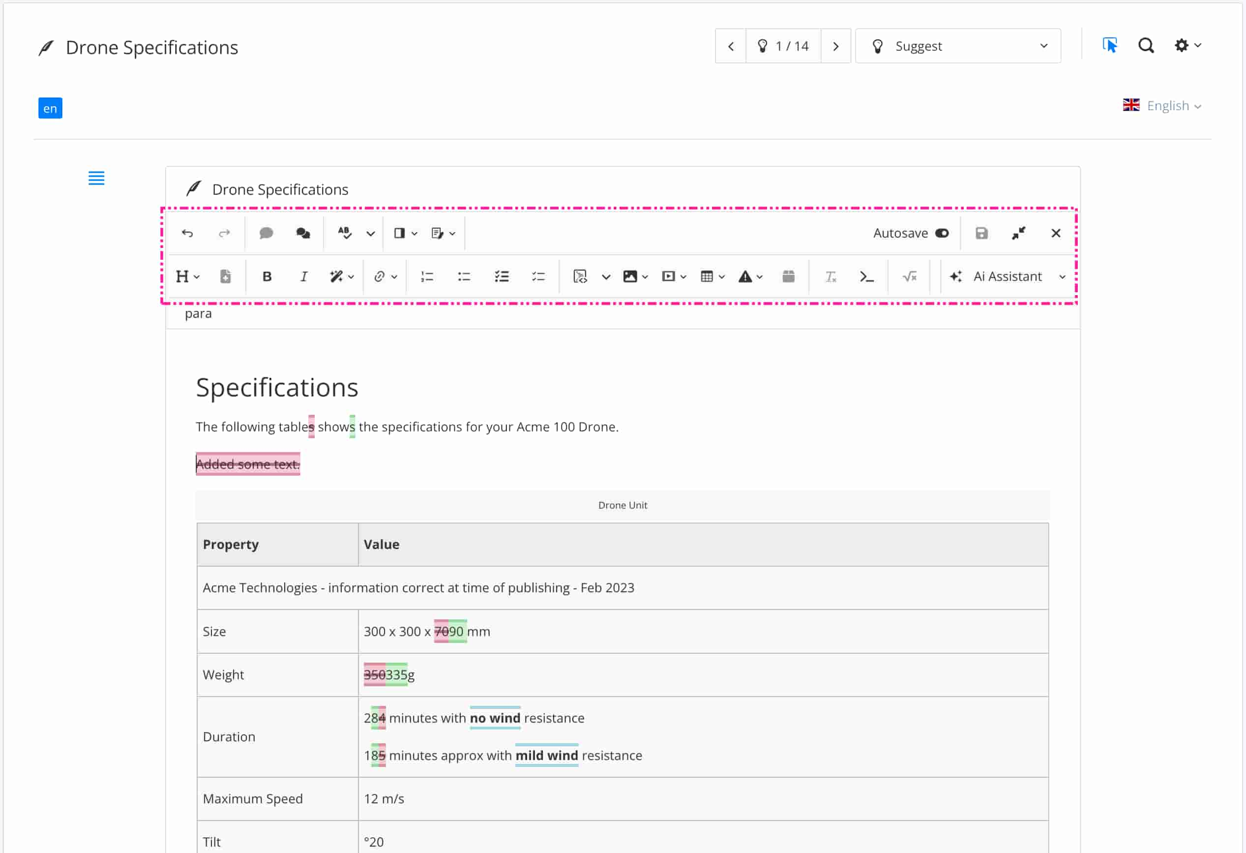Expand the AI Assistant options chevron
This screenshot has width=1246, height=853.
tap(1063, 276)
